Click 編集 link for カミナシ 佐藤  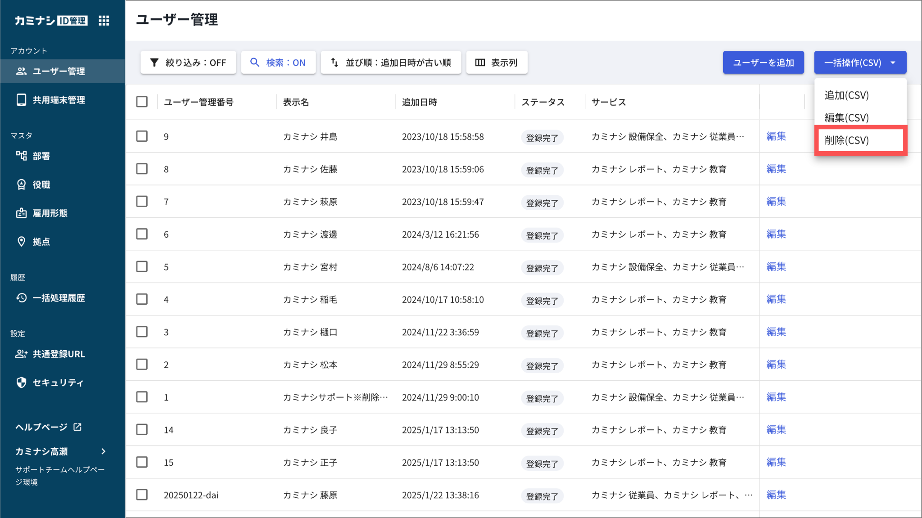point(776,169)
